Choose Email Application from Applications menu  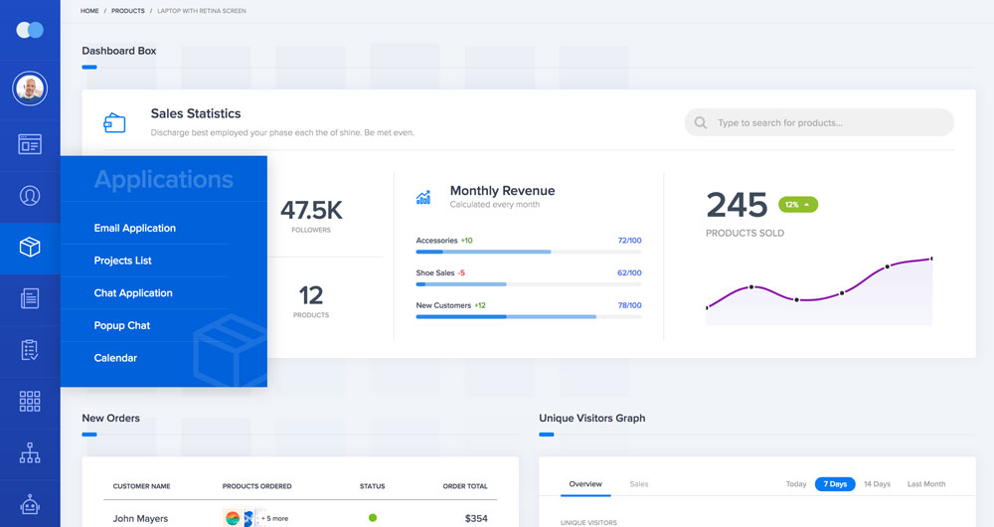(134, 229)
